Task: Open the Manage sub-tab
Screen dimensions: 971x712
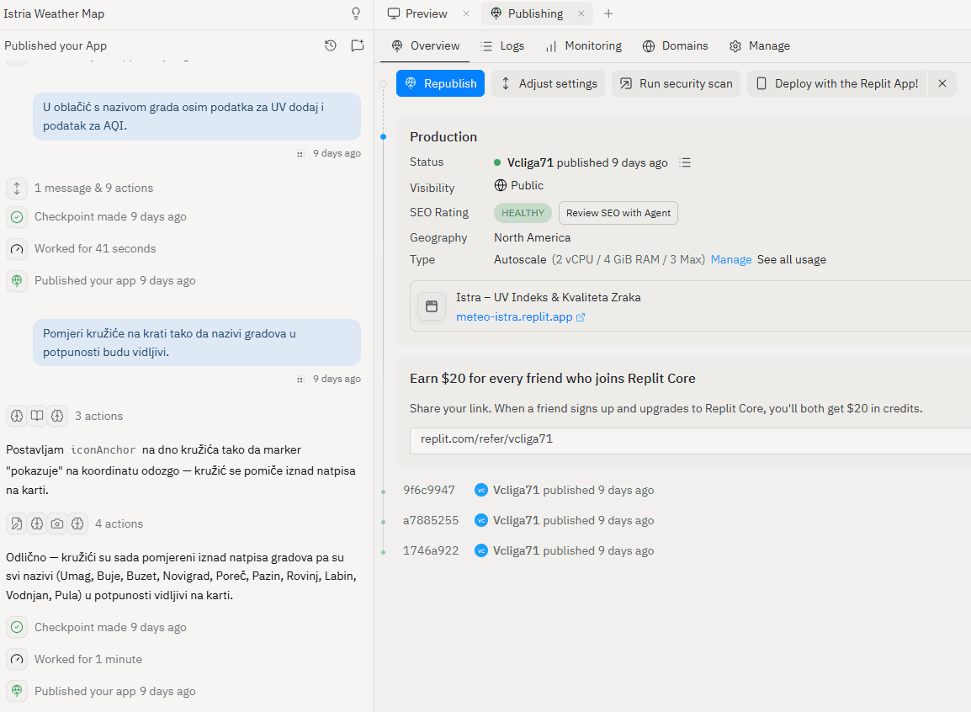Action: click(759, 45)
